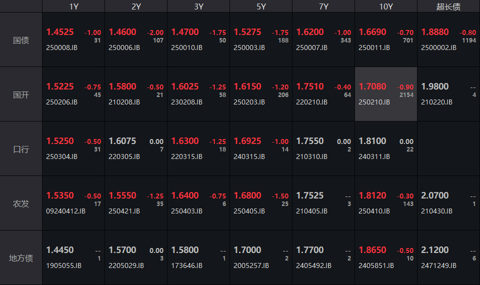Viewport: 480px width, 285px height.
Task: Select the 超长债 column header
Action: (448, 6)
